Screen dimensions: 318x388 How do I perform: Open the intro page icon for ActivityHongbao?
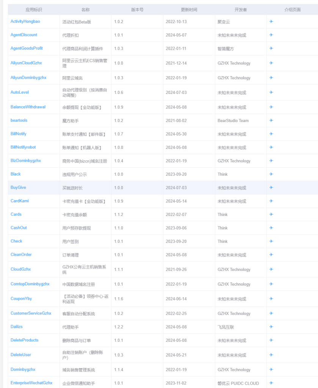(x=271, y=22)
